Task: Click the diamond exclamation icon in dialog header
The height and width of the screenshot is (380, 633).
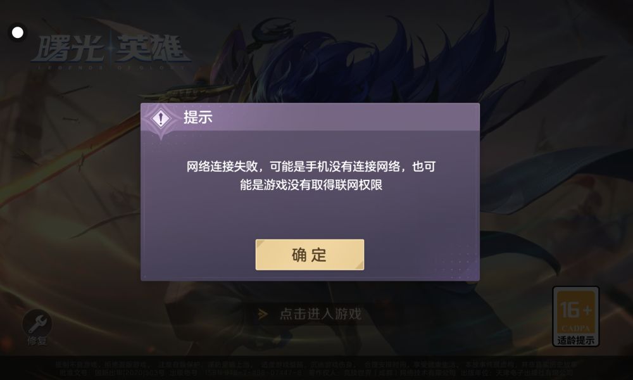Action: tap(161, 118)
